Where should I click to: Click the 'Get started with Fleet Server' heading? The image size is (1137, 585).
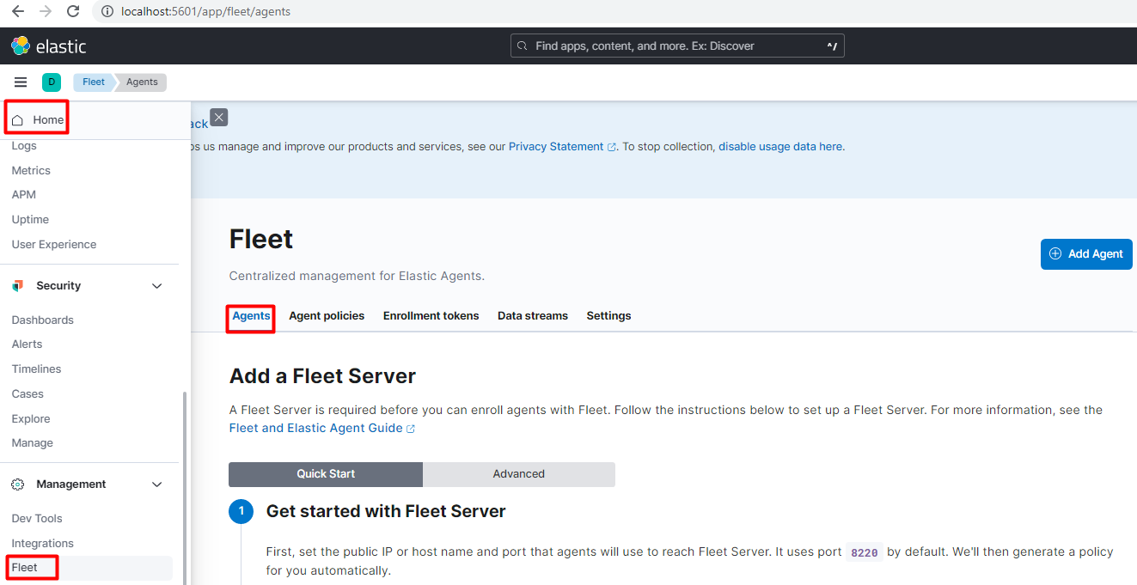tap(386, 511)
